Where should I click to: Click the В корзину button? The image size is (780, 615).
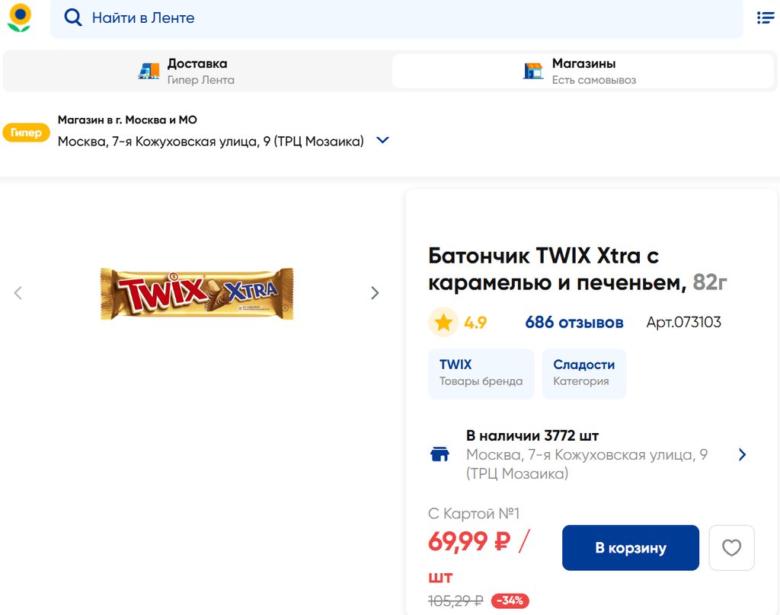630,548
